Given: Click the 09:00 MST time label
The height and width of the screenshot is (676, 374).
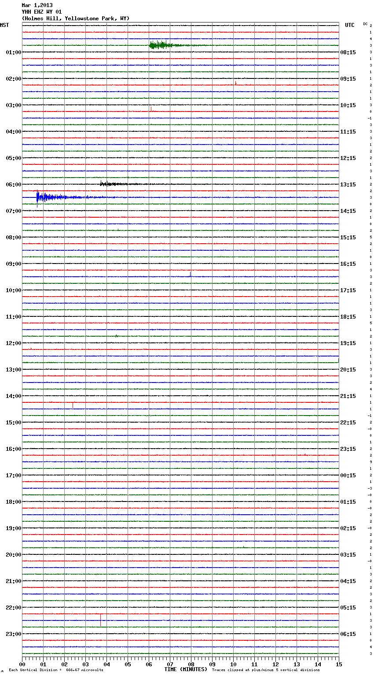Looking at the screenshot, I should [x=14, y=264].
